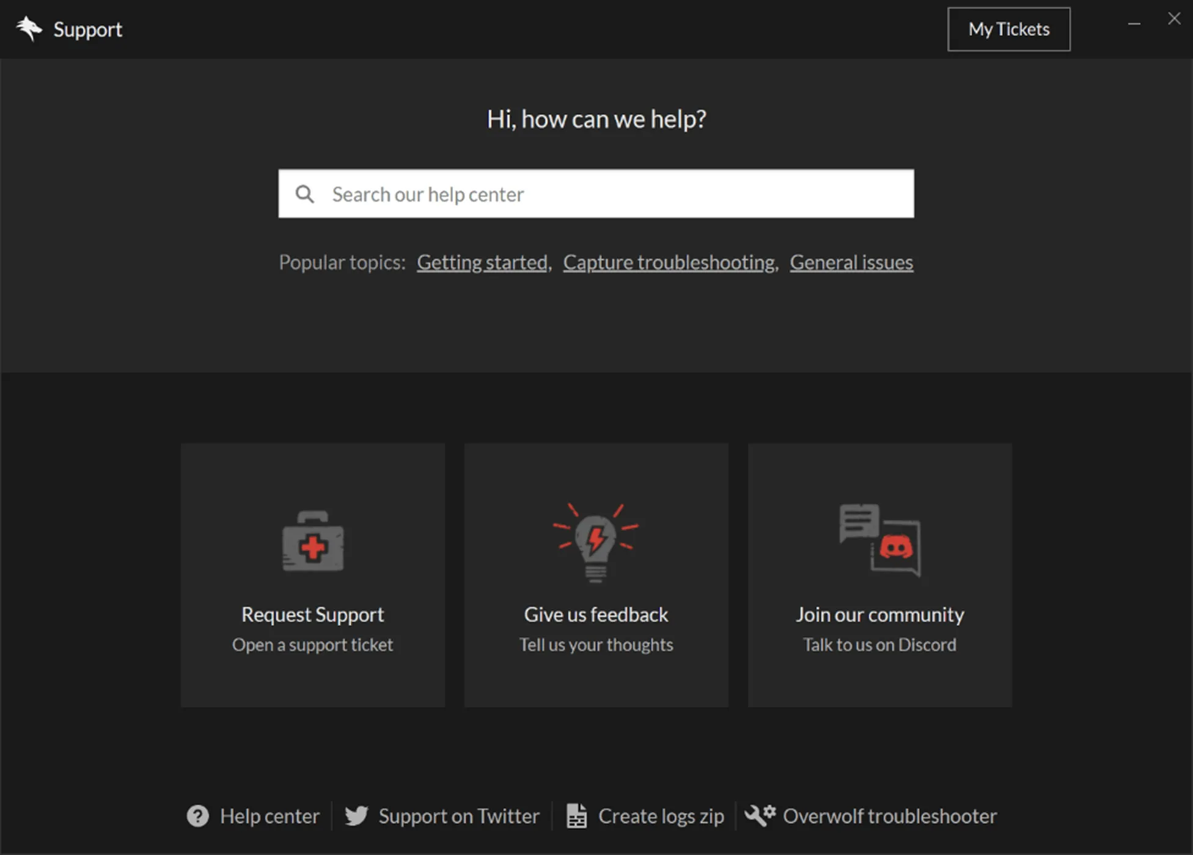Click the first-aid kit support icon
Viewport: 1193px width, 855px height.
tap(313, 541)
